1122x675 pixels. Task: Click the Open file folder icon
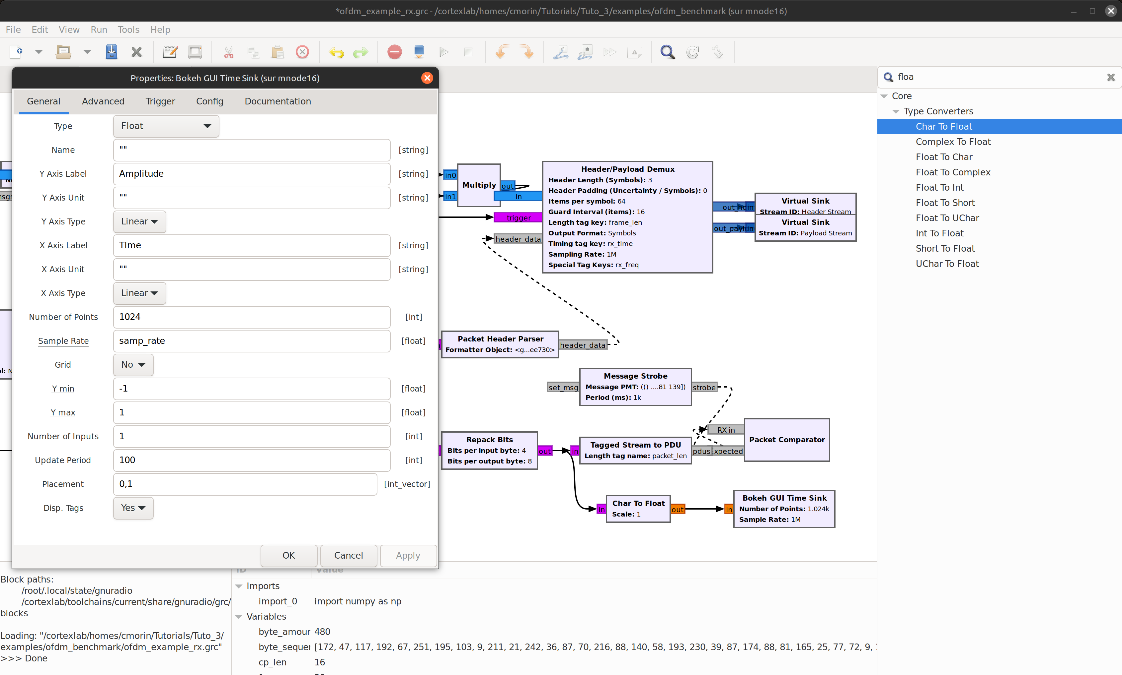tap(63, 52)
